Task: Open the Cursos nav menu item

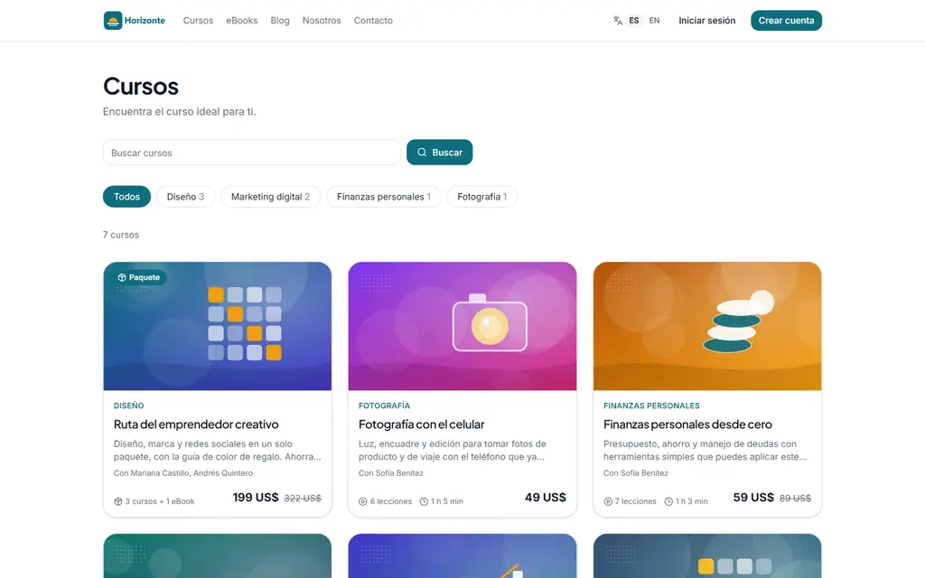Action: click(x=198, y=21)
